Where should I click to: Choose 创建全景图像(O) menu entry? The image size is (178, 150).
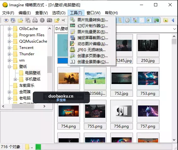click(92, 62)
